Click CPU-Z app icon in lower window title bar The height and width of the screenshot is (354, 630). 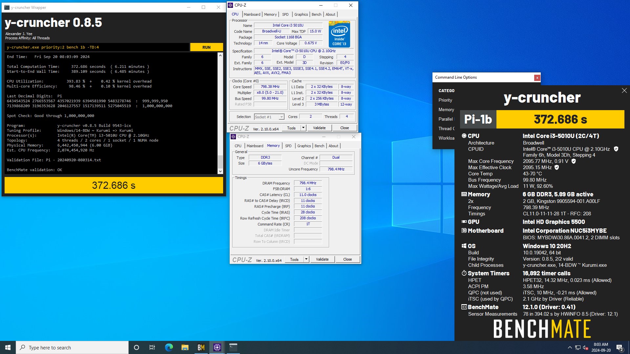coord(233,137)
